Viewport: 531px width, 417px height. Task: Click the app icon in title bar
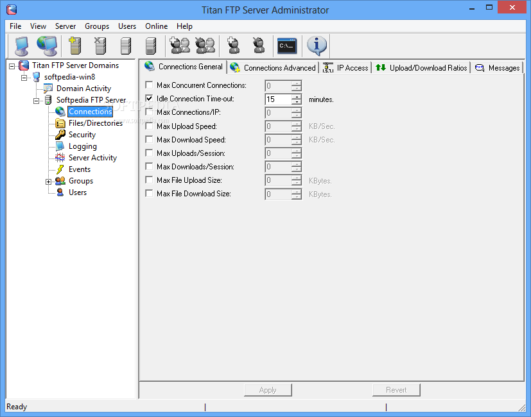click(12, 10)
